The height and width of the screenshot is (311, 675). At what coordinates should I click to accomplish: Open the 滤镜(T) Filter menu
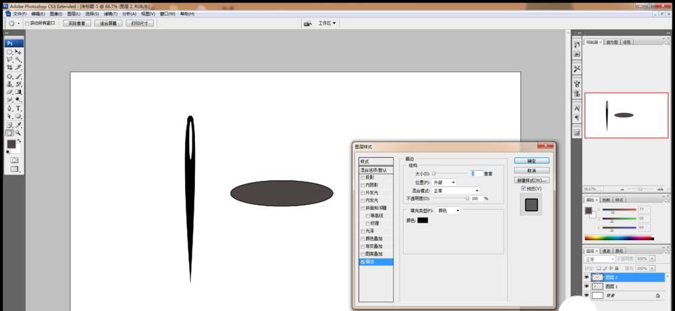[110, 13]
